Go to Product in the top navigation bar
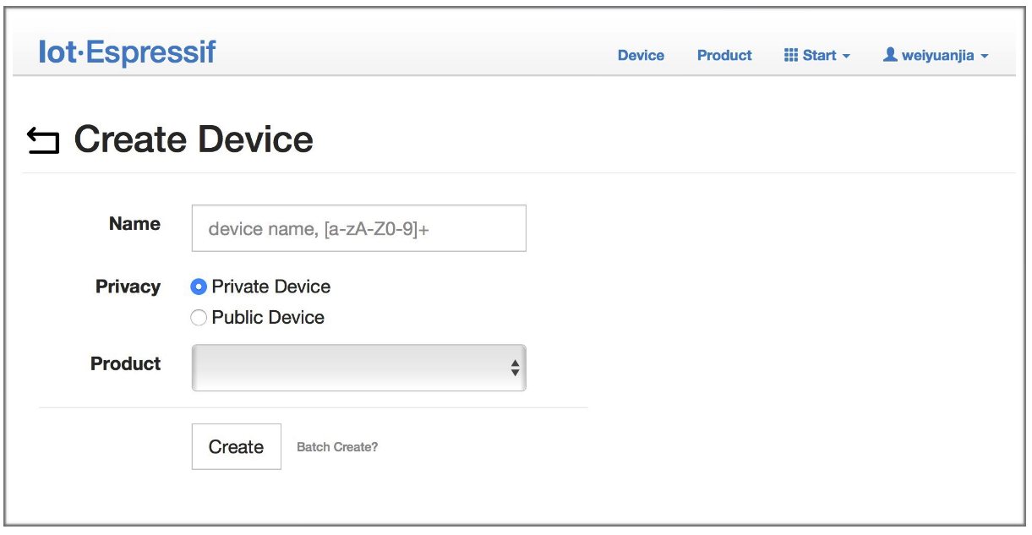Image resolution: width=1032 pixels, height=535 pixels. coord(724,56)
